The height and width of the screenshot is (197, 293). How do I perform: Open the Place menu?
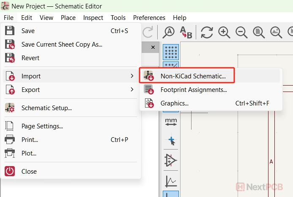click(68, 18)
